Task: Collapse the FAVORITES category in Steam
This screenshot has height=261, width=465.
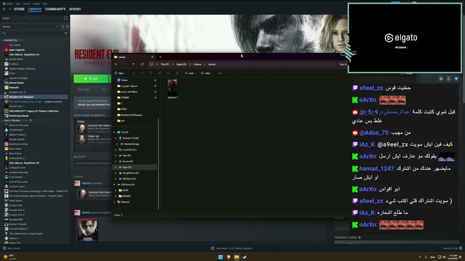Action: 3,40
